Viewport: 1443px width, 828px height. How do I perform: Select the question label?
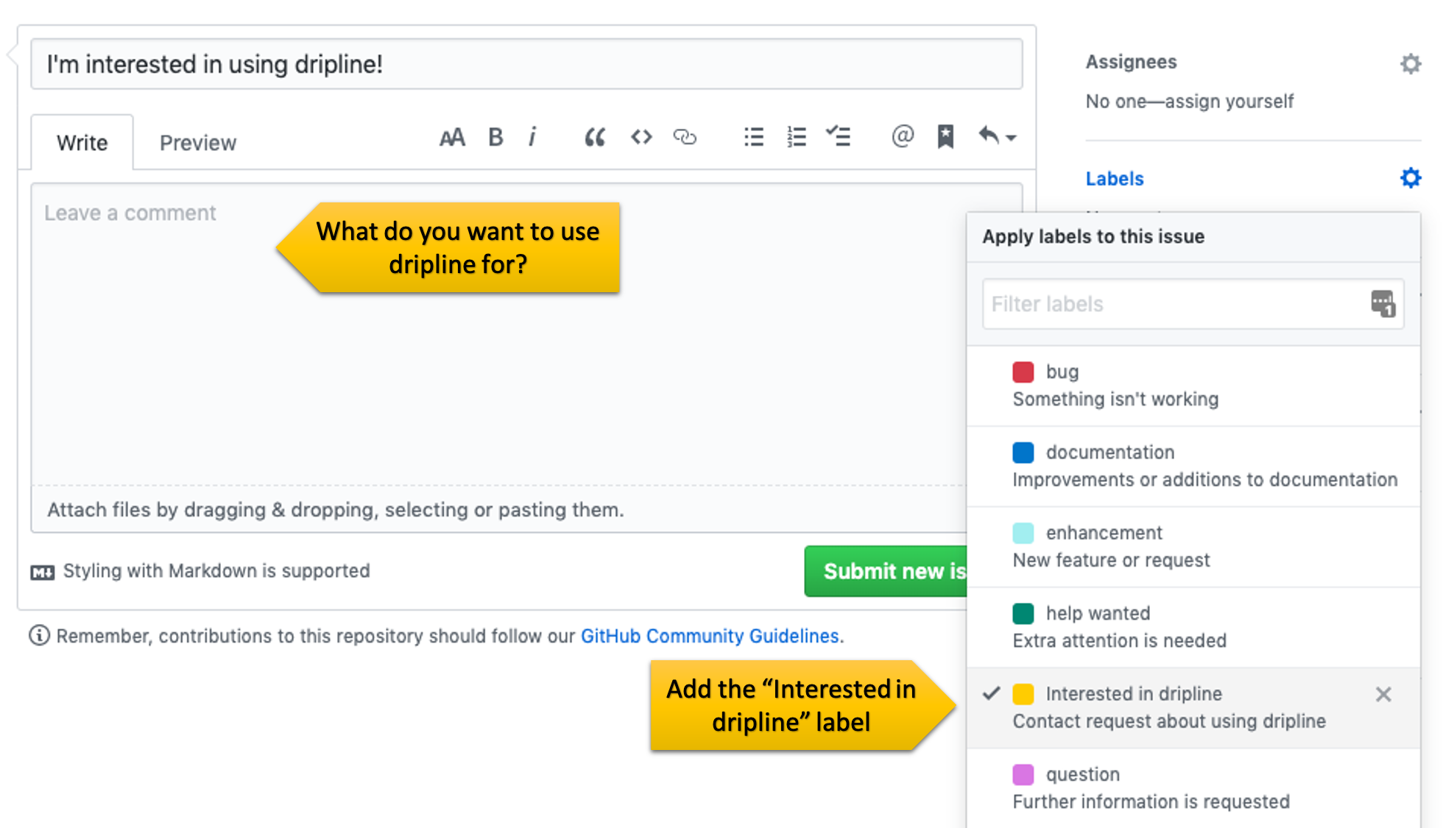(x=1193, y=788)
